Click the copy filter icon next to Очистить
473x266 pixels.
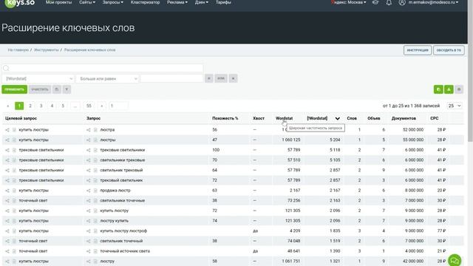(57, 89)
